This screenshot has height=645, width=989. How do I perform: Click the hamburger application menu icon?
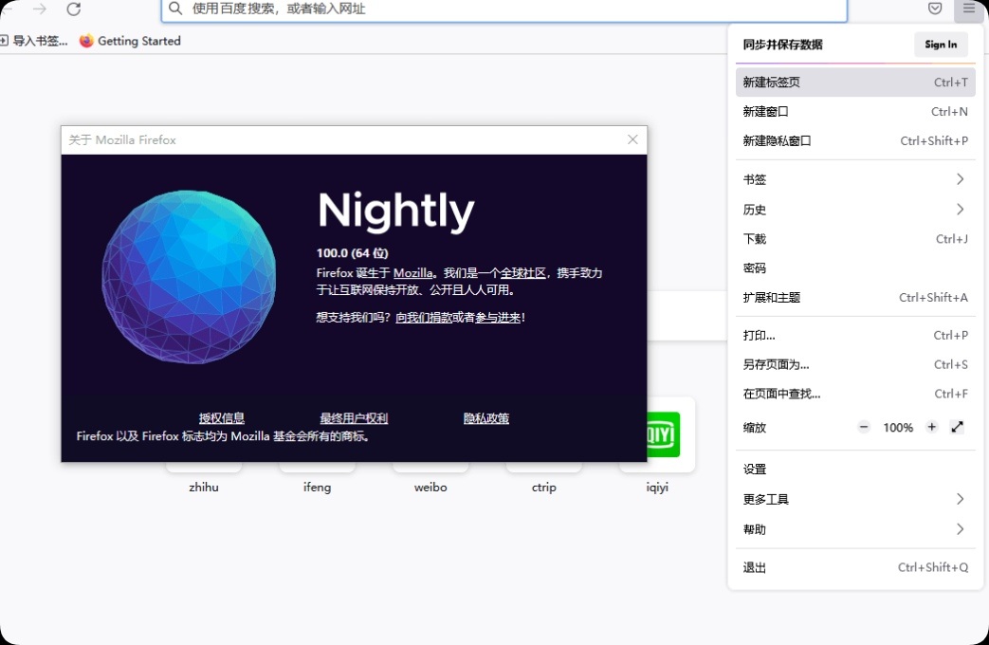pos(968,10)
